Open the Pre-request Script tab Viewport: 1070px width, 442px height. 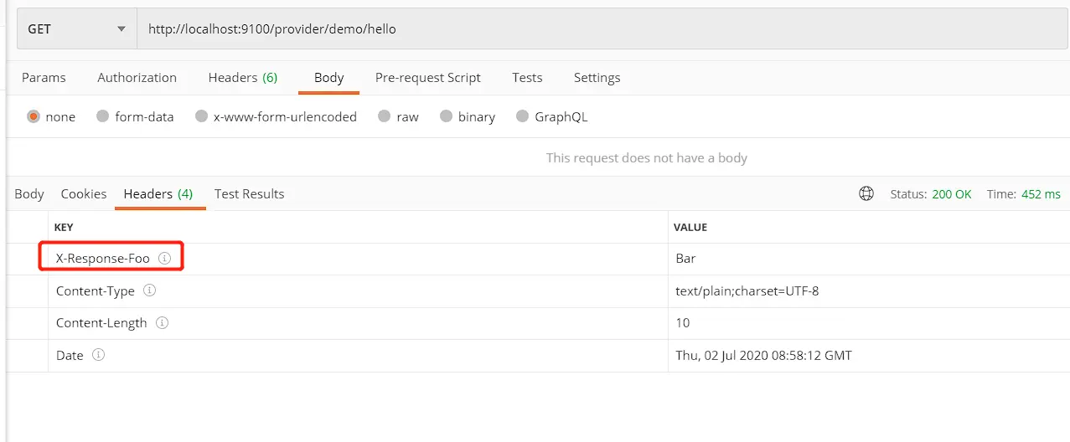click(427, 77)
